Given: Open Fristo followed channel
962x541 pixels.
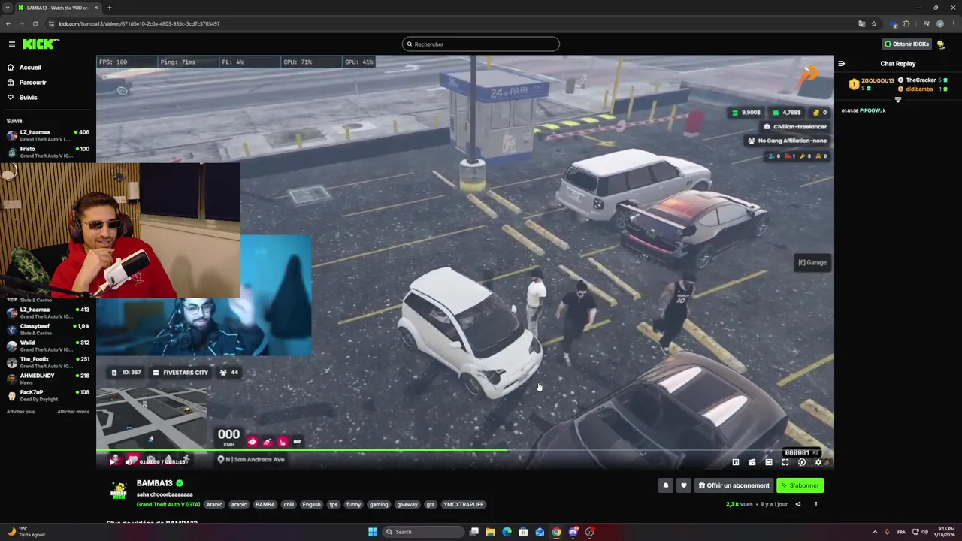Looking at the screenshot, I should point(47,152).
